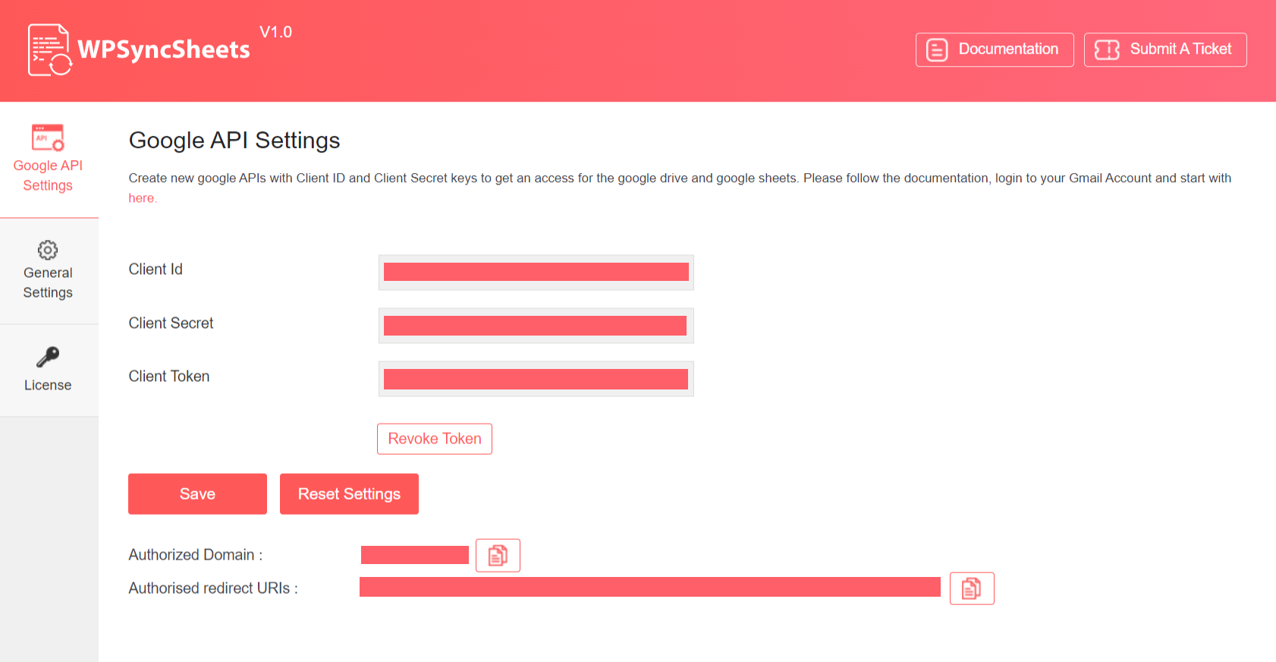Focus the Client Secret field
This screenshot has width=1276, height=662.
point(536,326)
